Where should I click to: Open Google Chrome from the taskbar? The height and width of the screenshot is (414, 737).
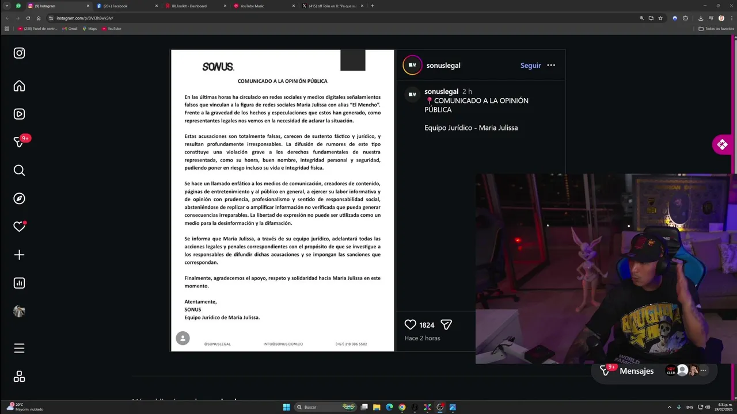click(x=402, y=407)
